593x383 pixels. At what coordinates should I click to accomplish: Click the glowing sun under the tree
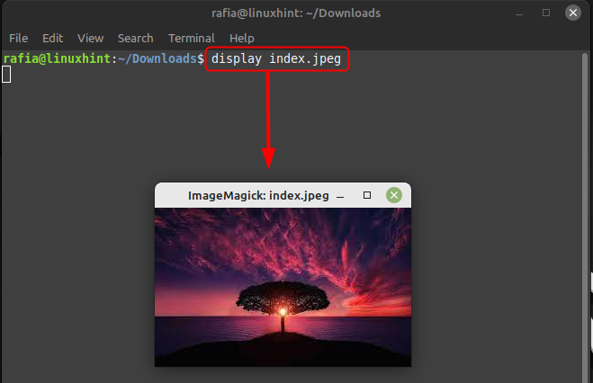(x=283, y=312)
